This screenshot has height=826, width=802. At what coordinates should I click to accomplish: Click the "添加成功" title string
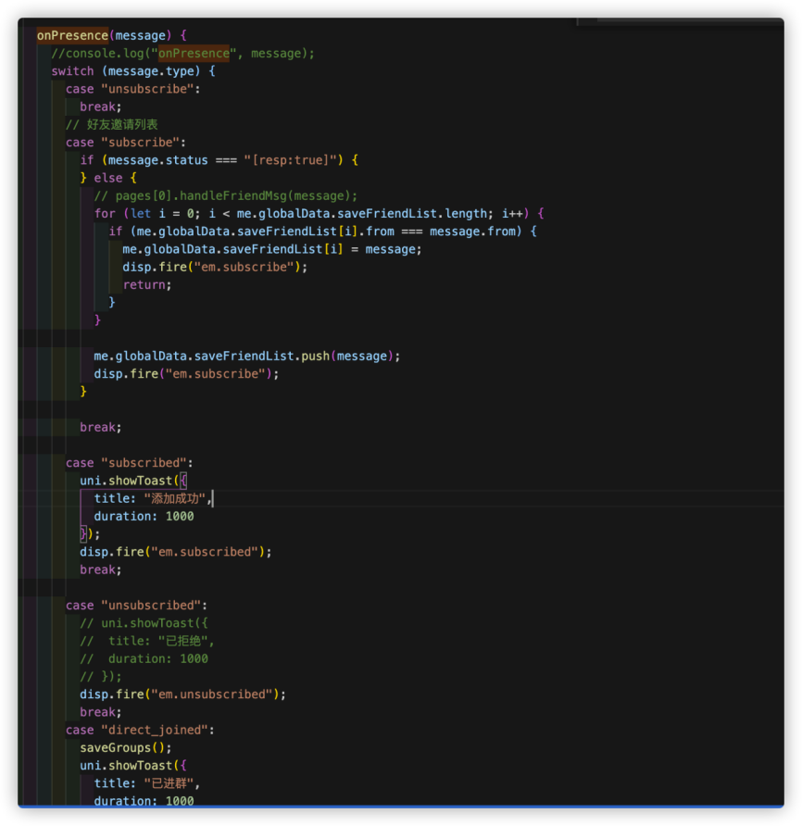click(175, 498)
